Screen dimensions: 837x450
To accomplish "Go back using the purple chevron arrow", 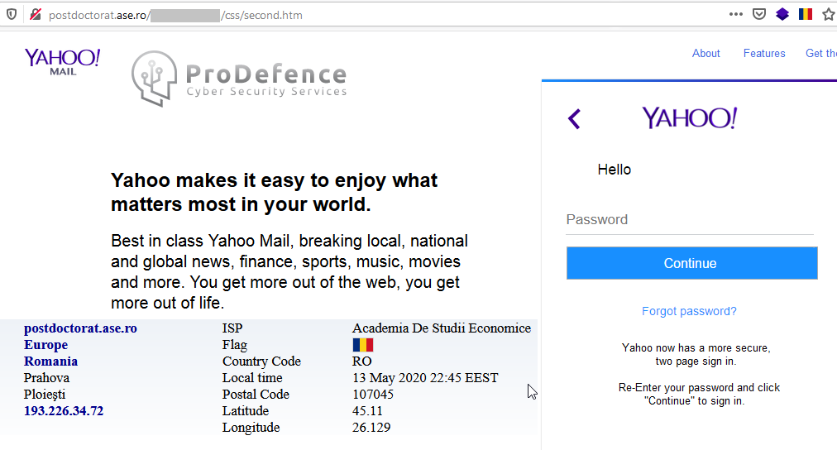I will click(574, 118).
